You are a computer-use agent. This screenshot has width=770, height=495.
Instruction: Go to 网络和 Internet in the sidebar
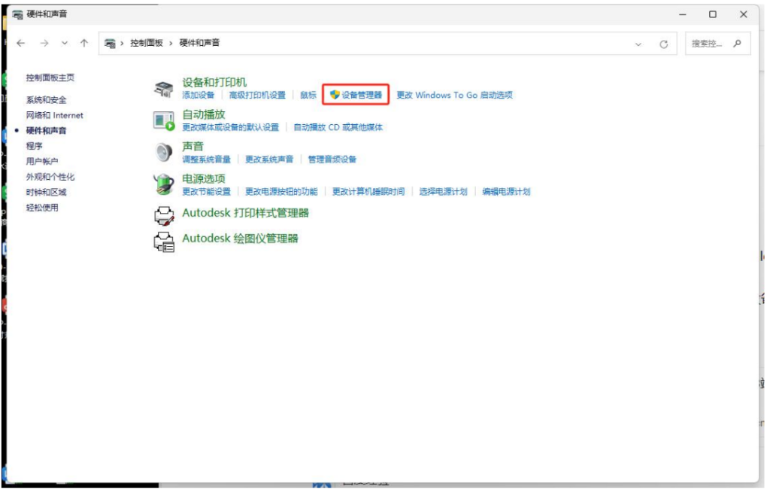click(x=54, y=115)
